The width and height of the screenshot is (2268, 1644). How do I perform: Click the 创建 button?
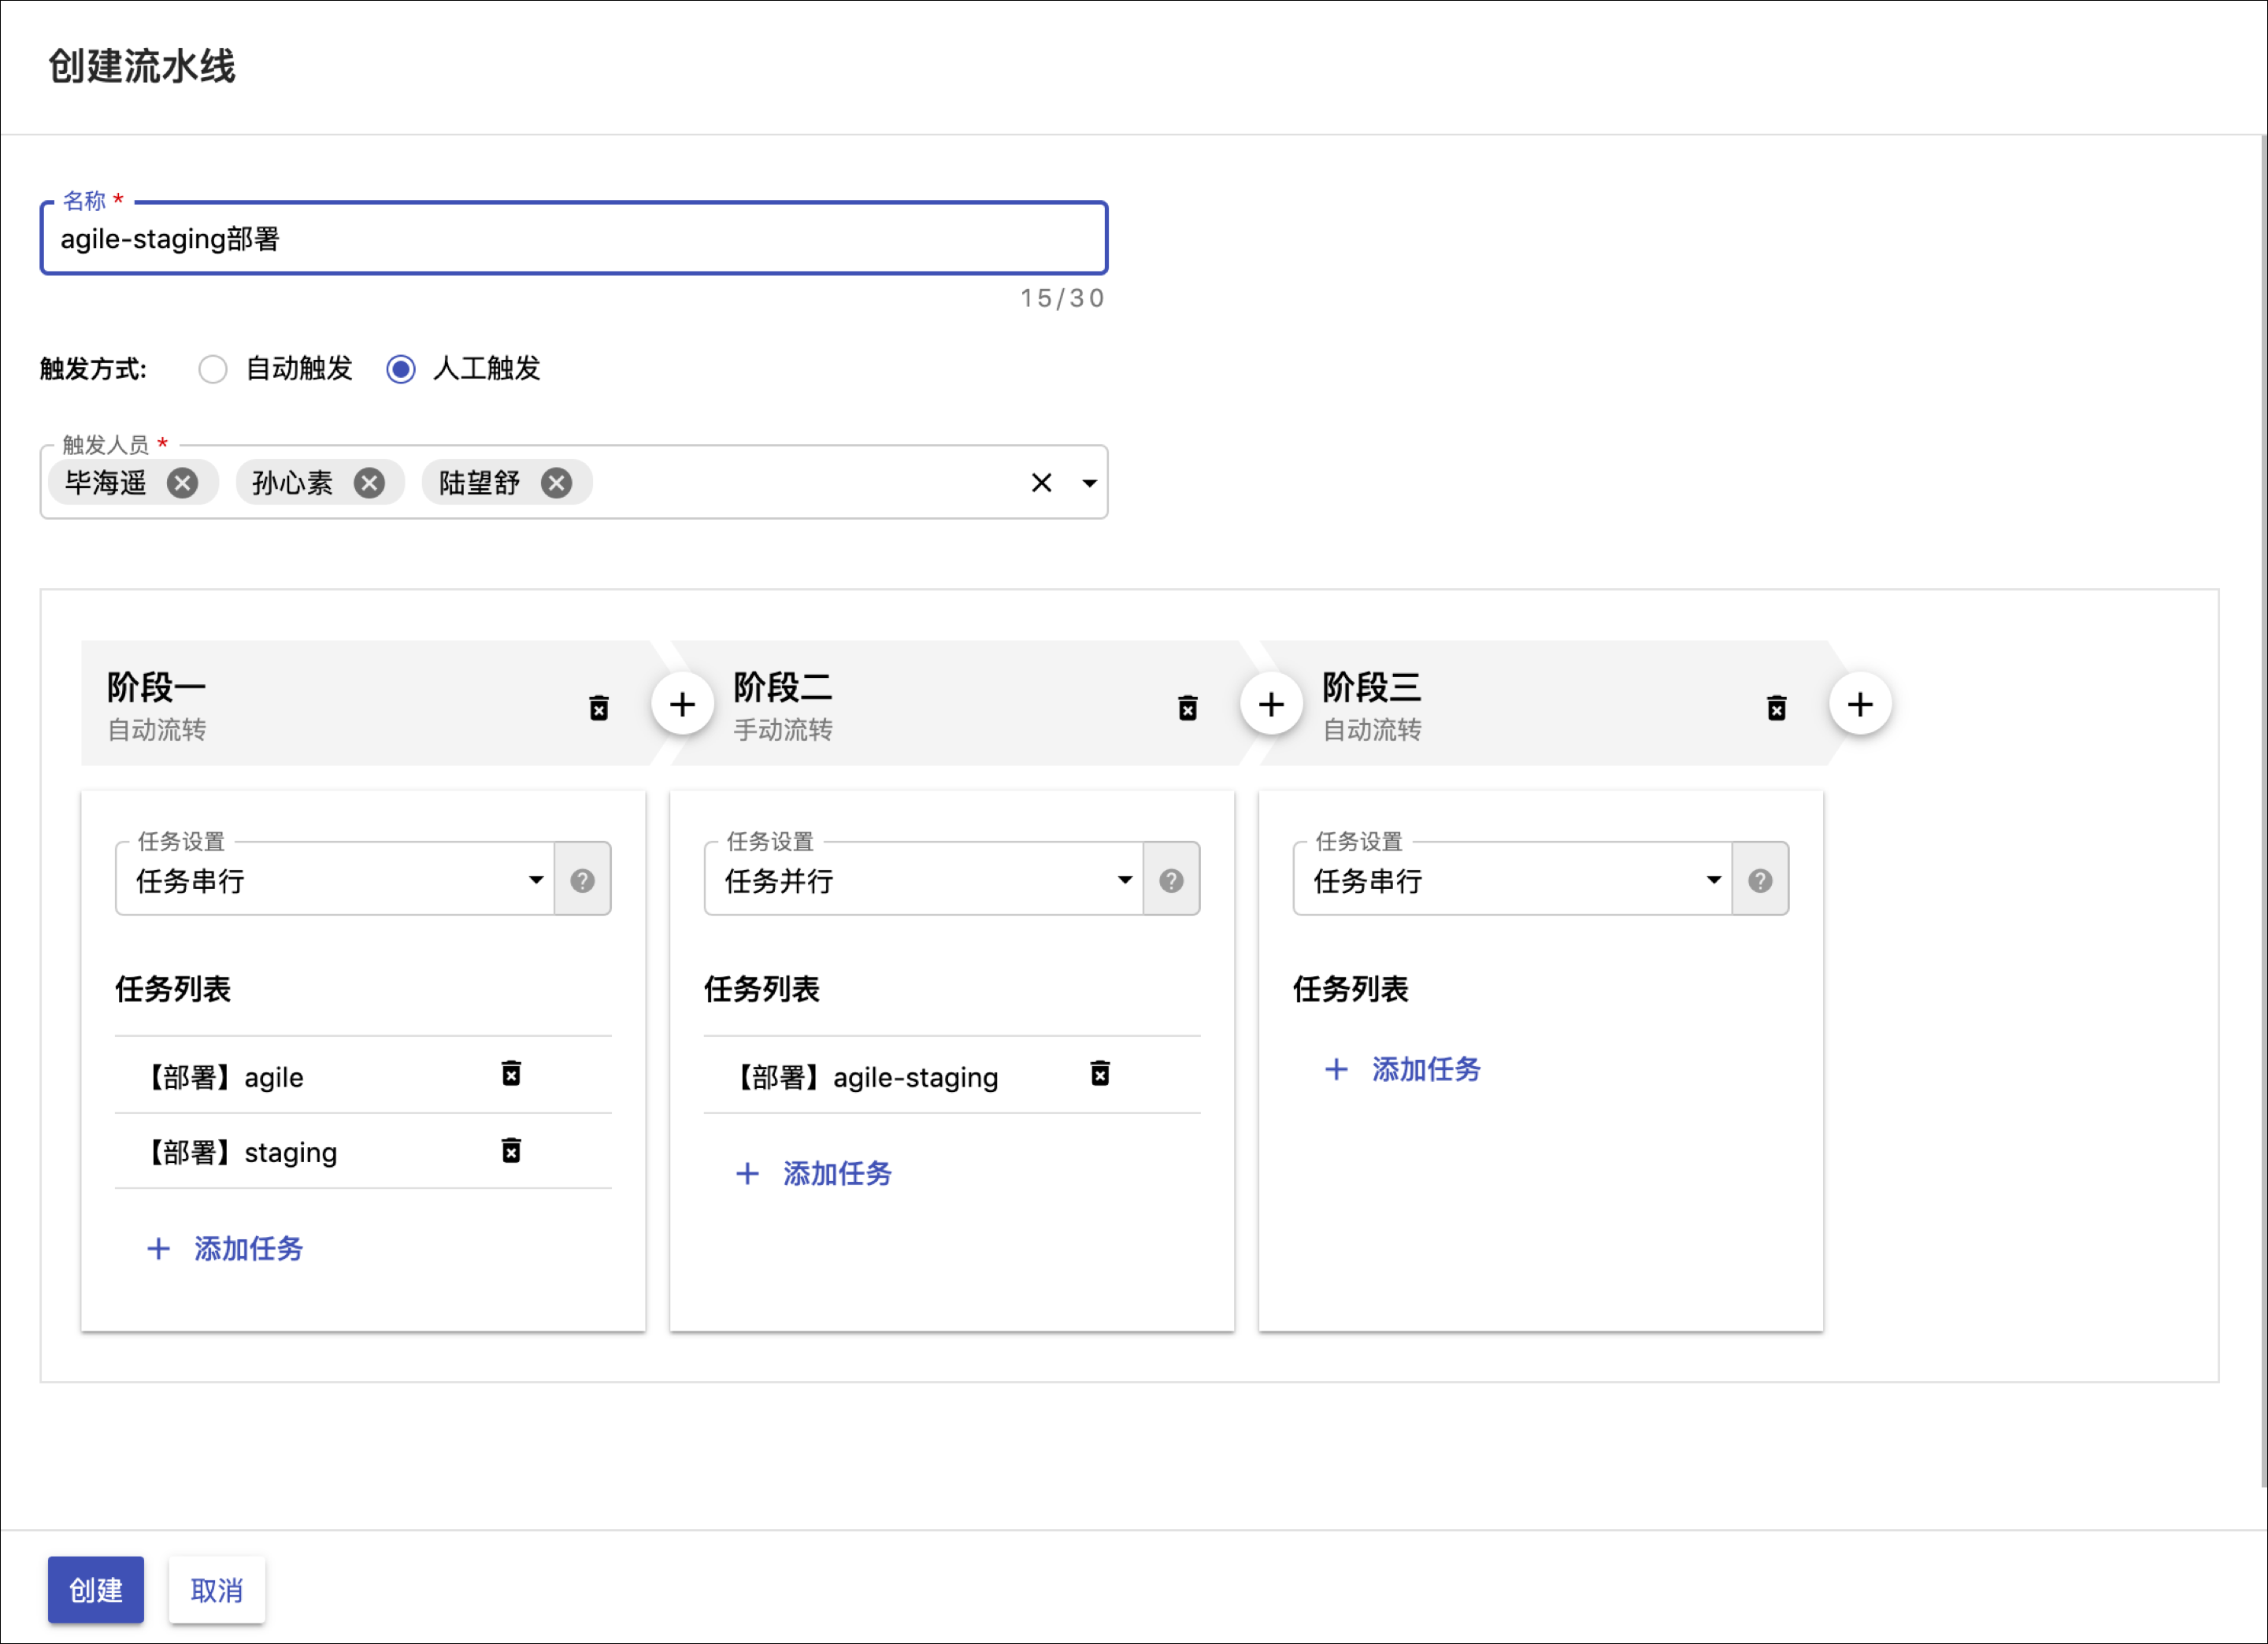(x=96, y=1590)
